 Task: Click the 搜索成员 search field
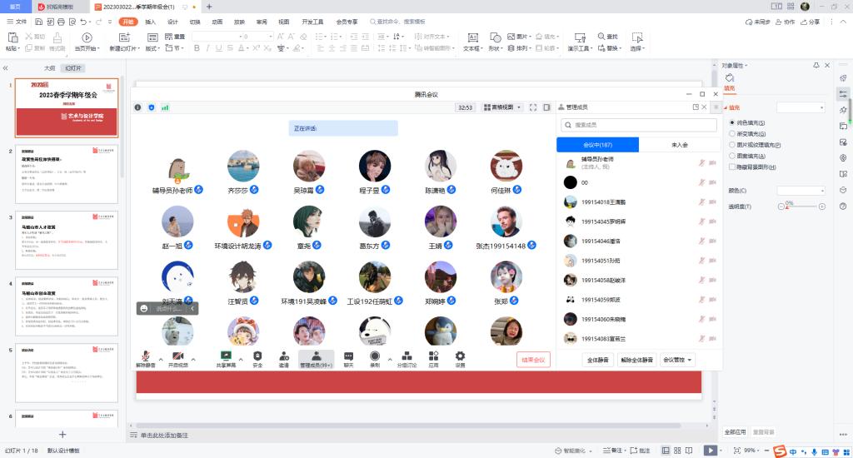[x=638, y=125]
